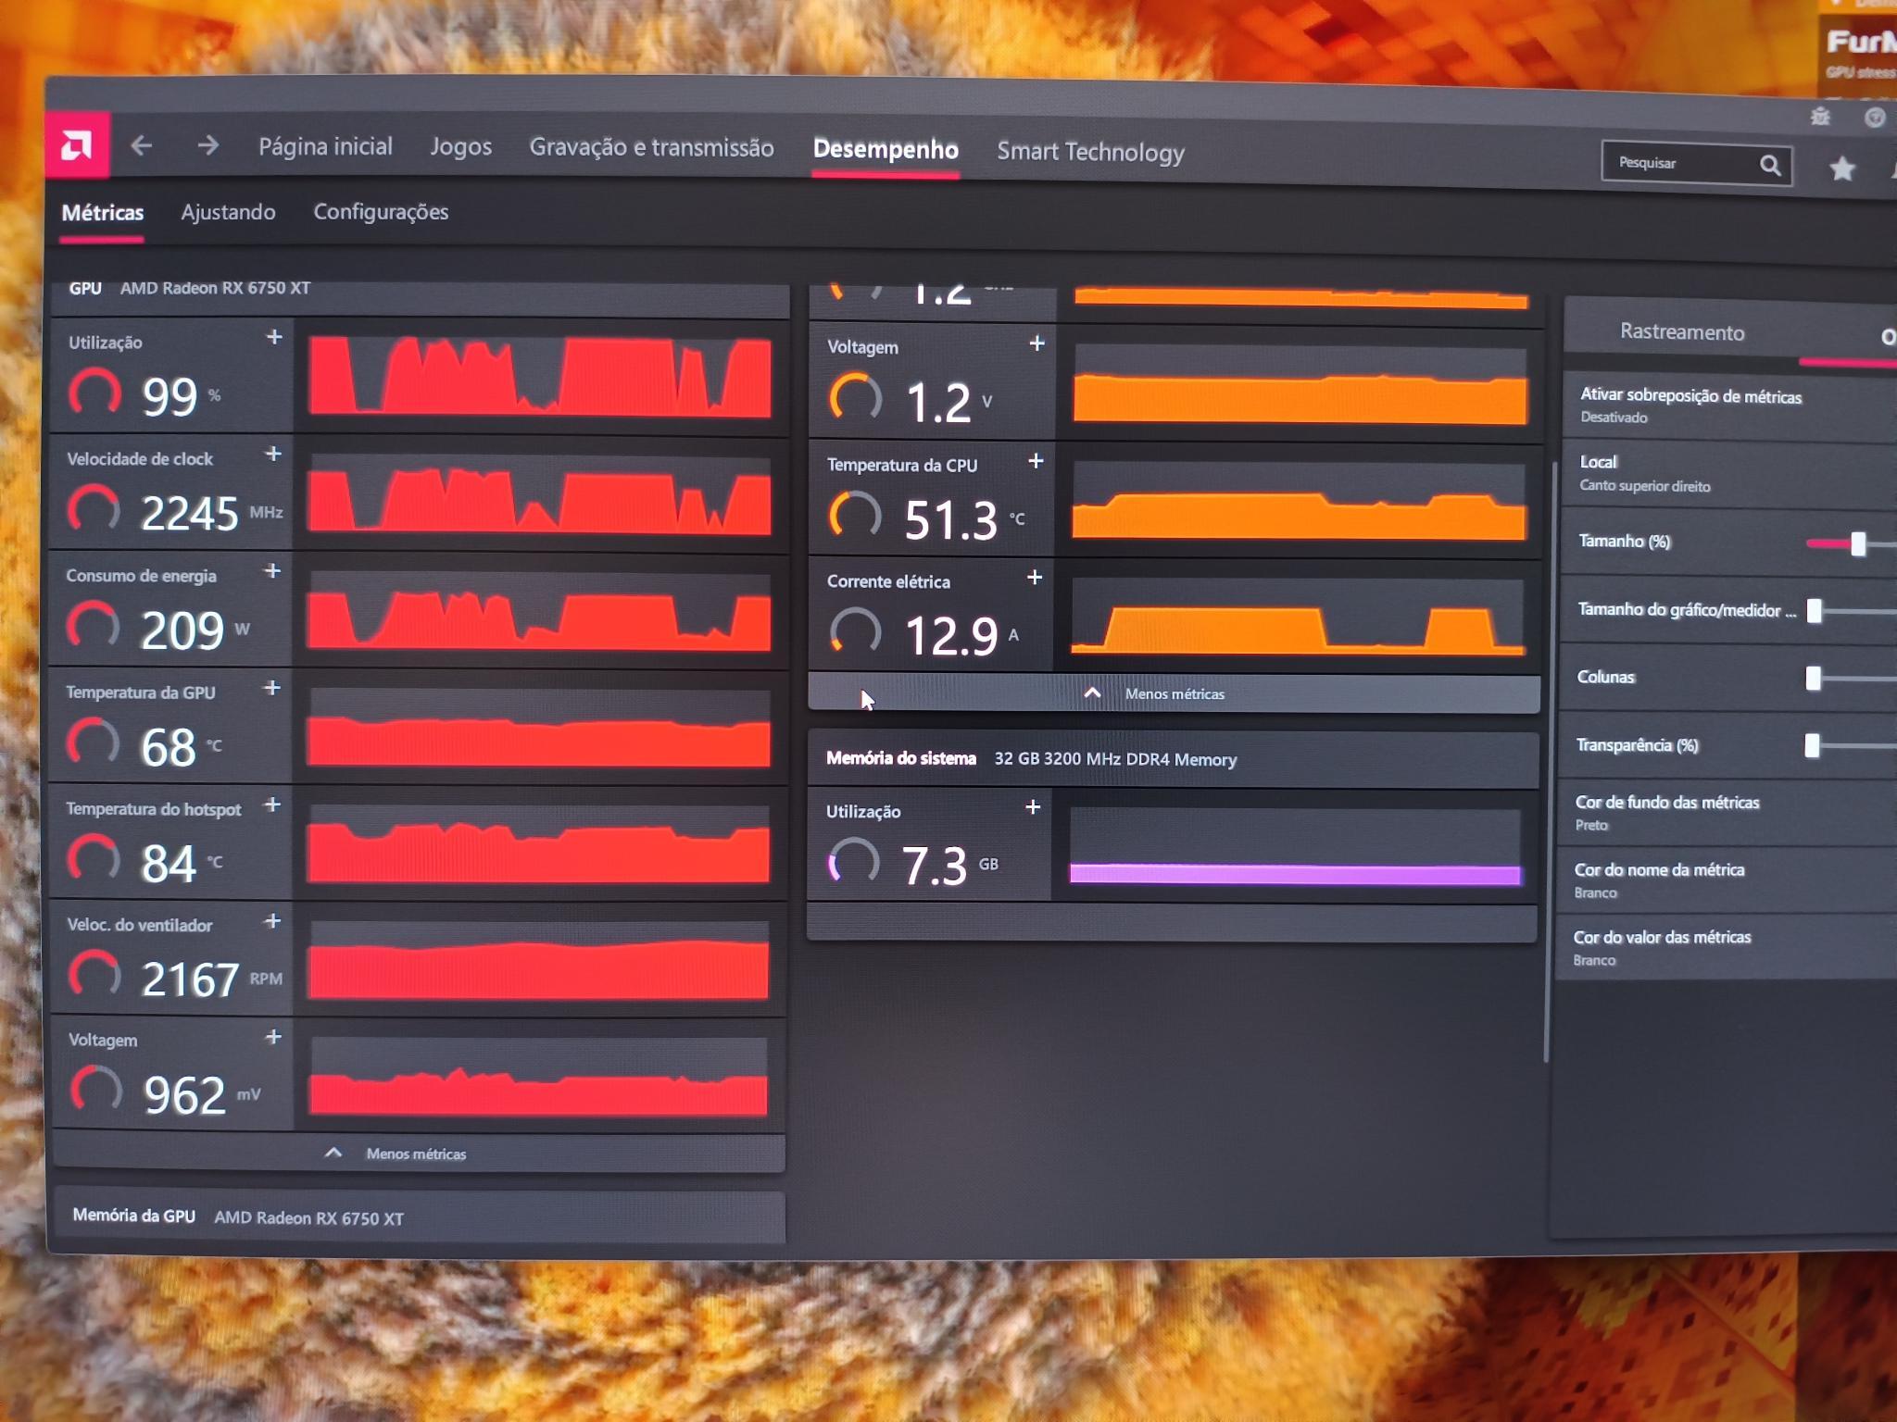Click the search magnifier icon
This screenshot has height=1422, width=1897.
coord(1770,166)
